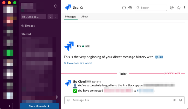
Task: Insert mention with @ icon in composer
Action: tap(174, 100)
